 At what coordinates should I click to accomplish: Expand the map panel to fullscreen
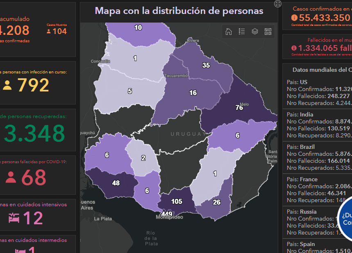pos(278,4)
